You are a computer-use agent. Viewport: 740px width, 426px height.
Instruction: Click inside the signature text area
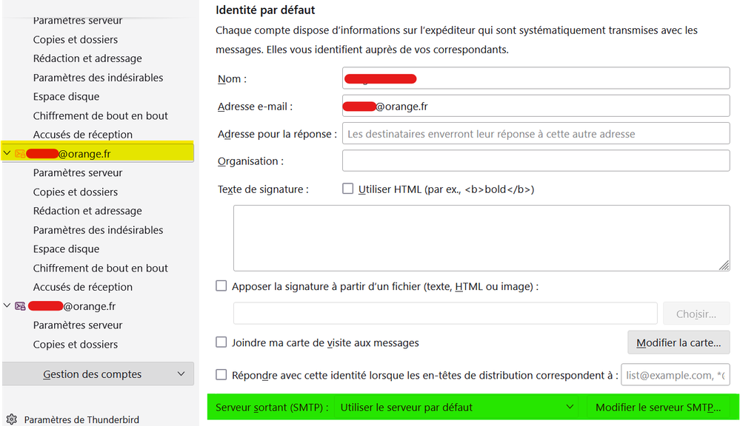click(x=481, y=238)
